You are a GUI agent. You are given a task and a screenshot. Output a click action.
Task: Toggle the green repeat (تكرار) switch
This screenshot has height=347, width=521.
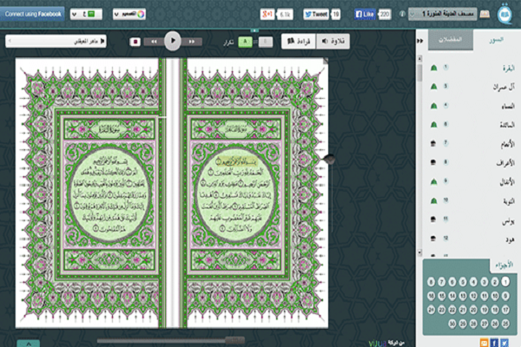(244, 41)
